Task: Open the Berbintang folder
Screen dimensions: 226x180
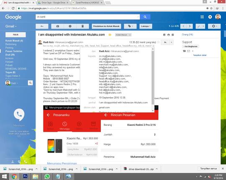Action: [11, 44]
